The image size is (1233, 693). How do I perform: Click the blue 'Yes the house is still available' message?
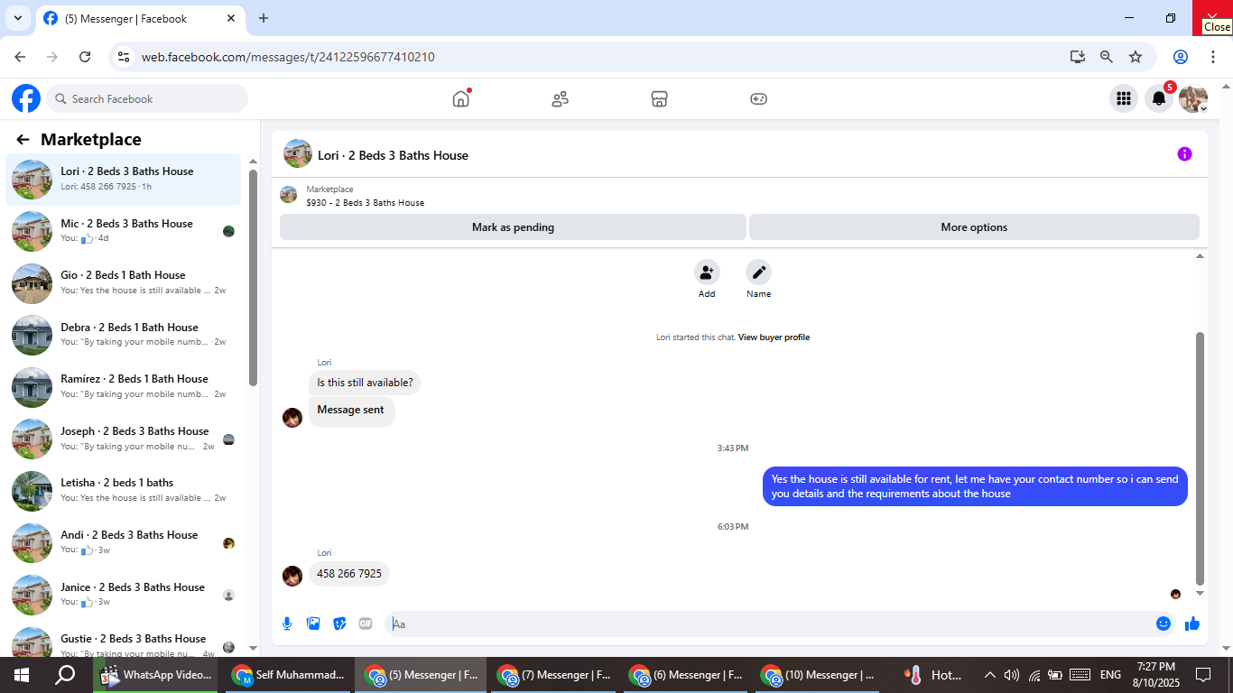(x=975, y=486)
